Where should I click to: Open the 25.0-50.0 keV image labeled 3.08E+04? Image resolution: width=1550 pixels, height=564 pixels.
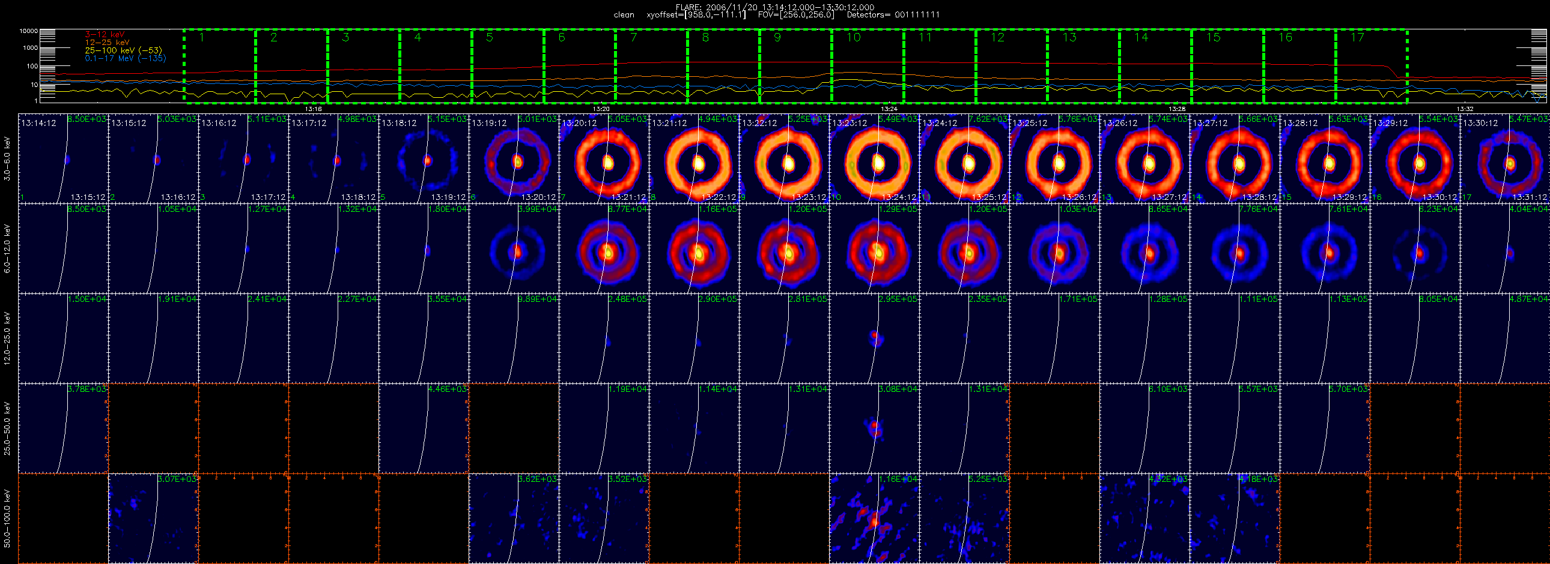coord(874,428)
